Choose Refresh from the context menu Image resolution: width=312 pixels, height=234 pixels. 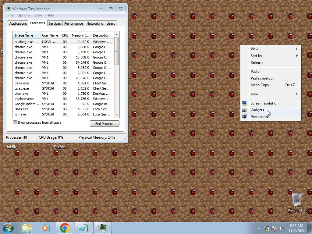271,62
